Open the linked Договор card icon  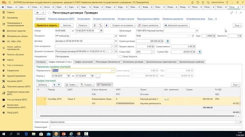(x=116, y=41)
